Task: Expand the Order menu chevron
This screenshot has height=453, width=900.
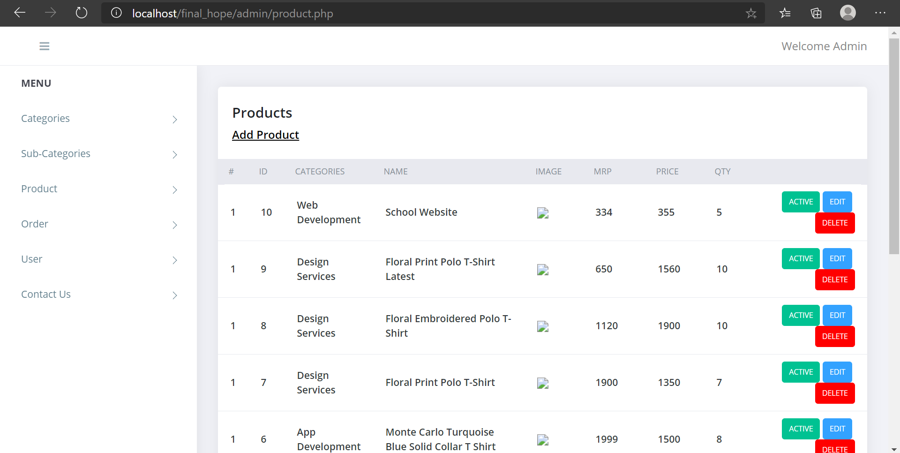Action: point(174,225)
